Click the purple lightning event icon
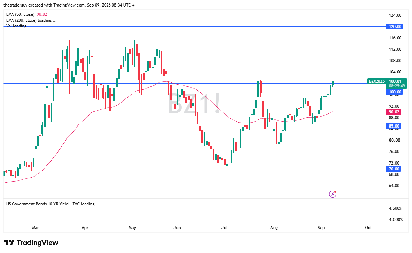412x253 pixels. [x=332, y=194]
